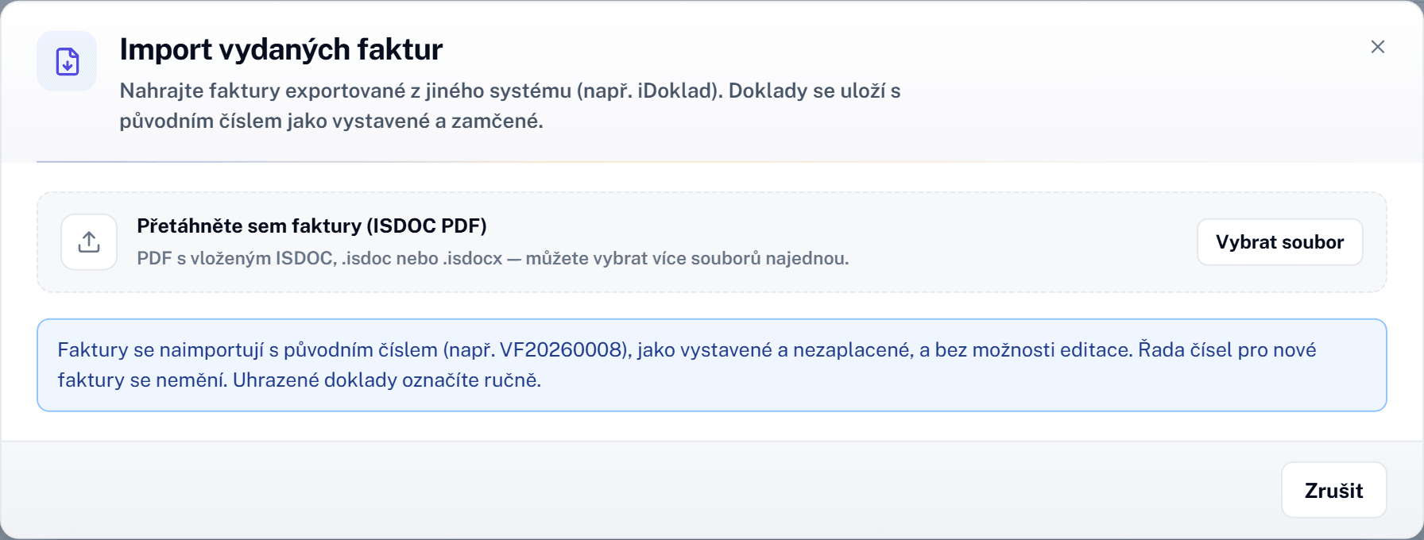
Task: Click the import file icon beside title
Action: pos(67,61)
